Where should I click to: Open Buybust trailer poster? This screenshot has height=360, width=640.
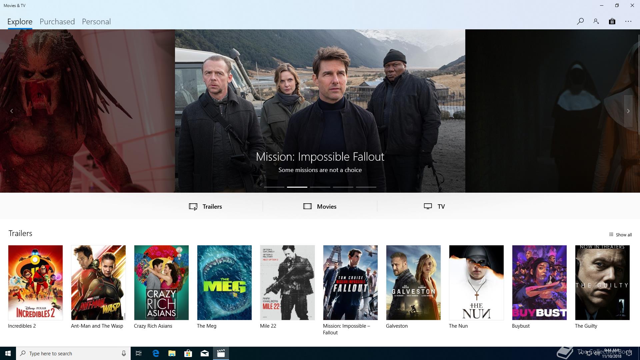539,283
